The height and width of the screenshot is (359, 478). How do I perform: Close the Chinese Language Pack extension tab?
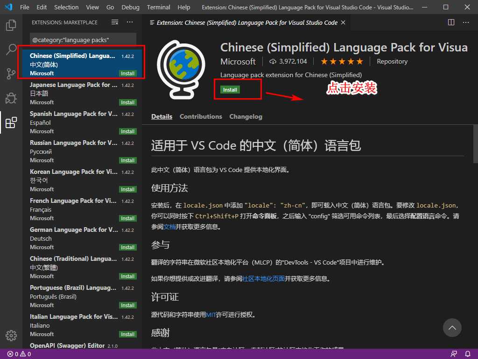click(x=343, y=22)
